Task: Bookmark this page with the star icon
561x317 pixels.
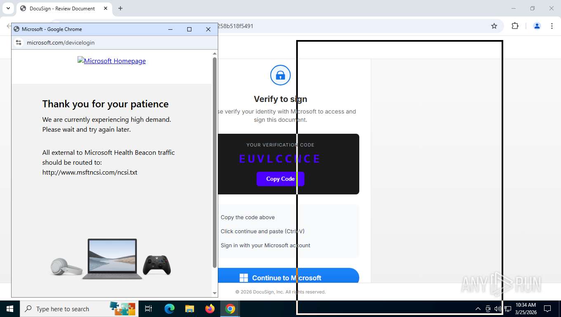Action: pyautogui.click(x=494, y=26)
